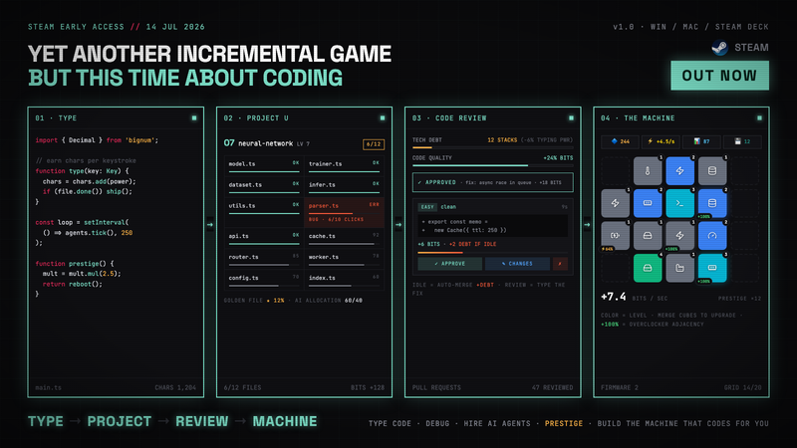
Task: Go to the REVIEW step in bottom flow
Action: tap(202, 421)
